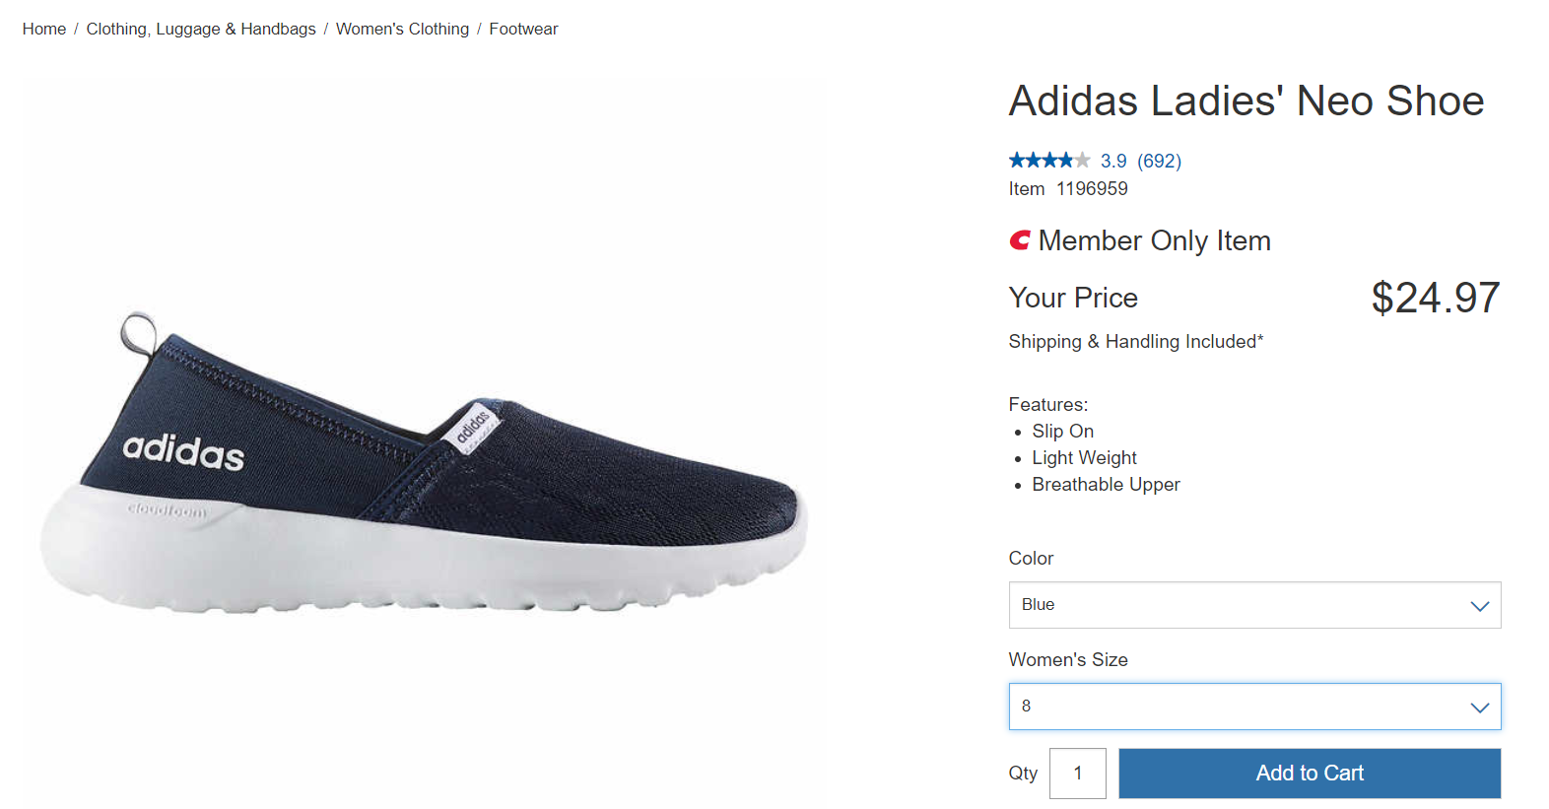The height and width of the screenshot is (809, 1549).
Task: Click the blue star rating icons
Action: [1048, 161]
